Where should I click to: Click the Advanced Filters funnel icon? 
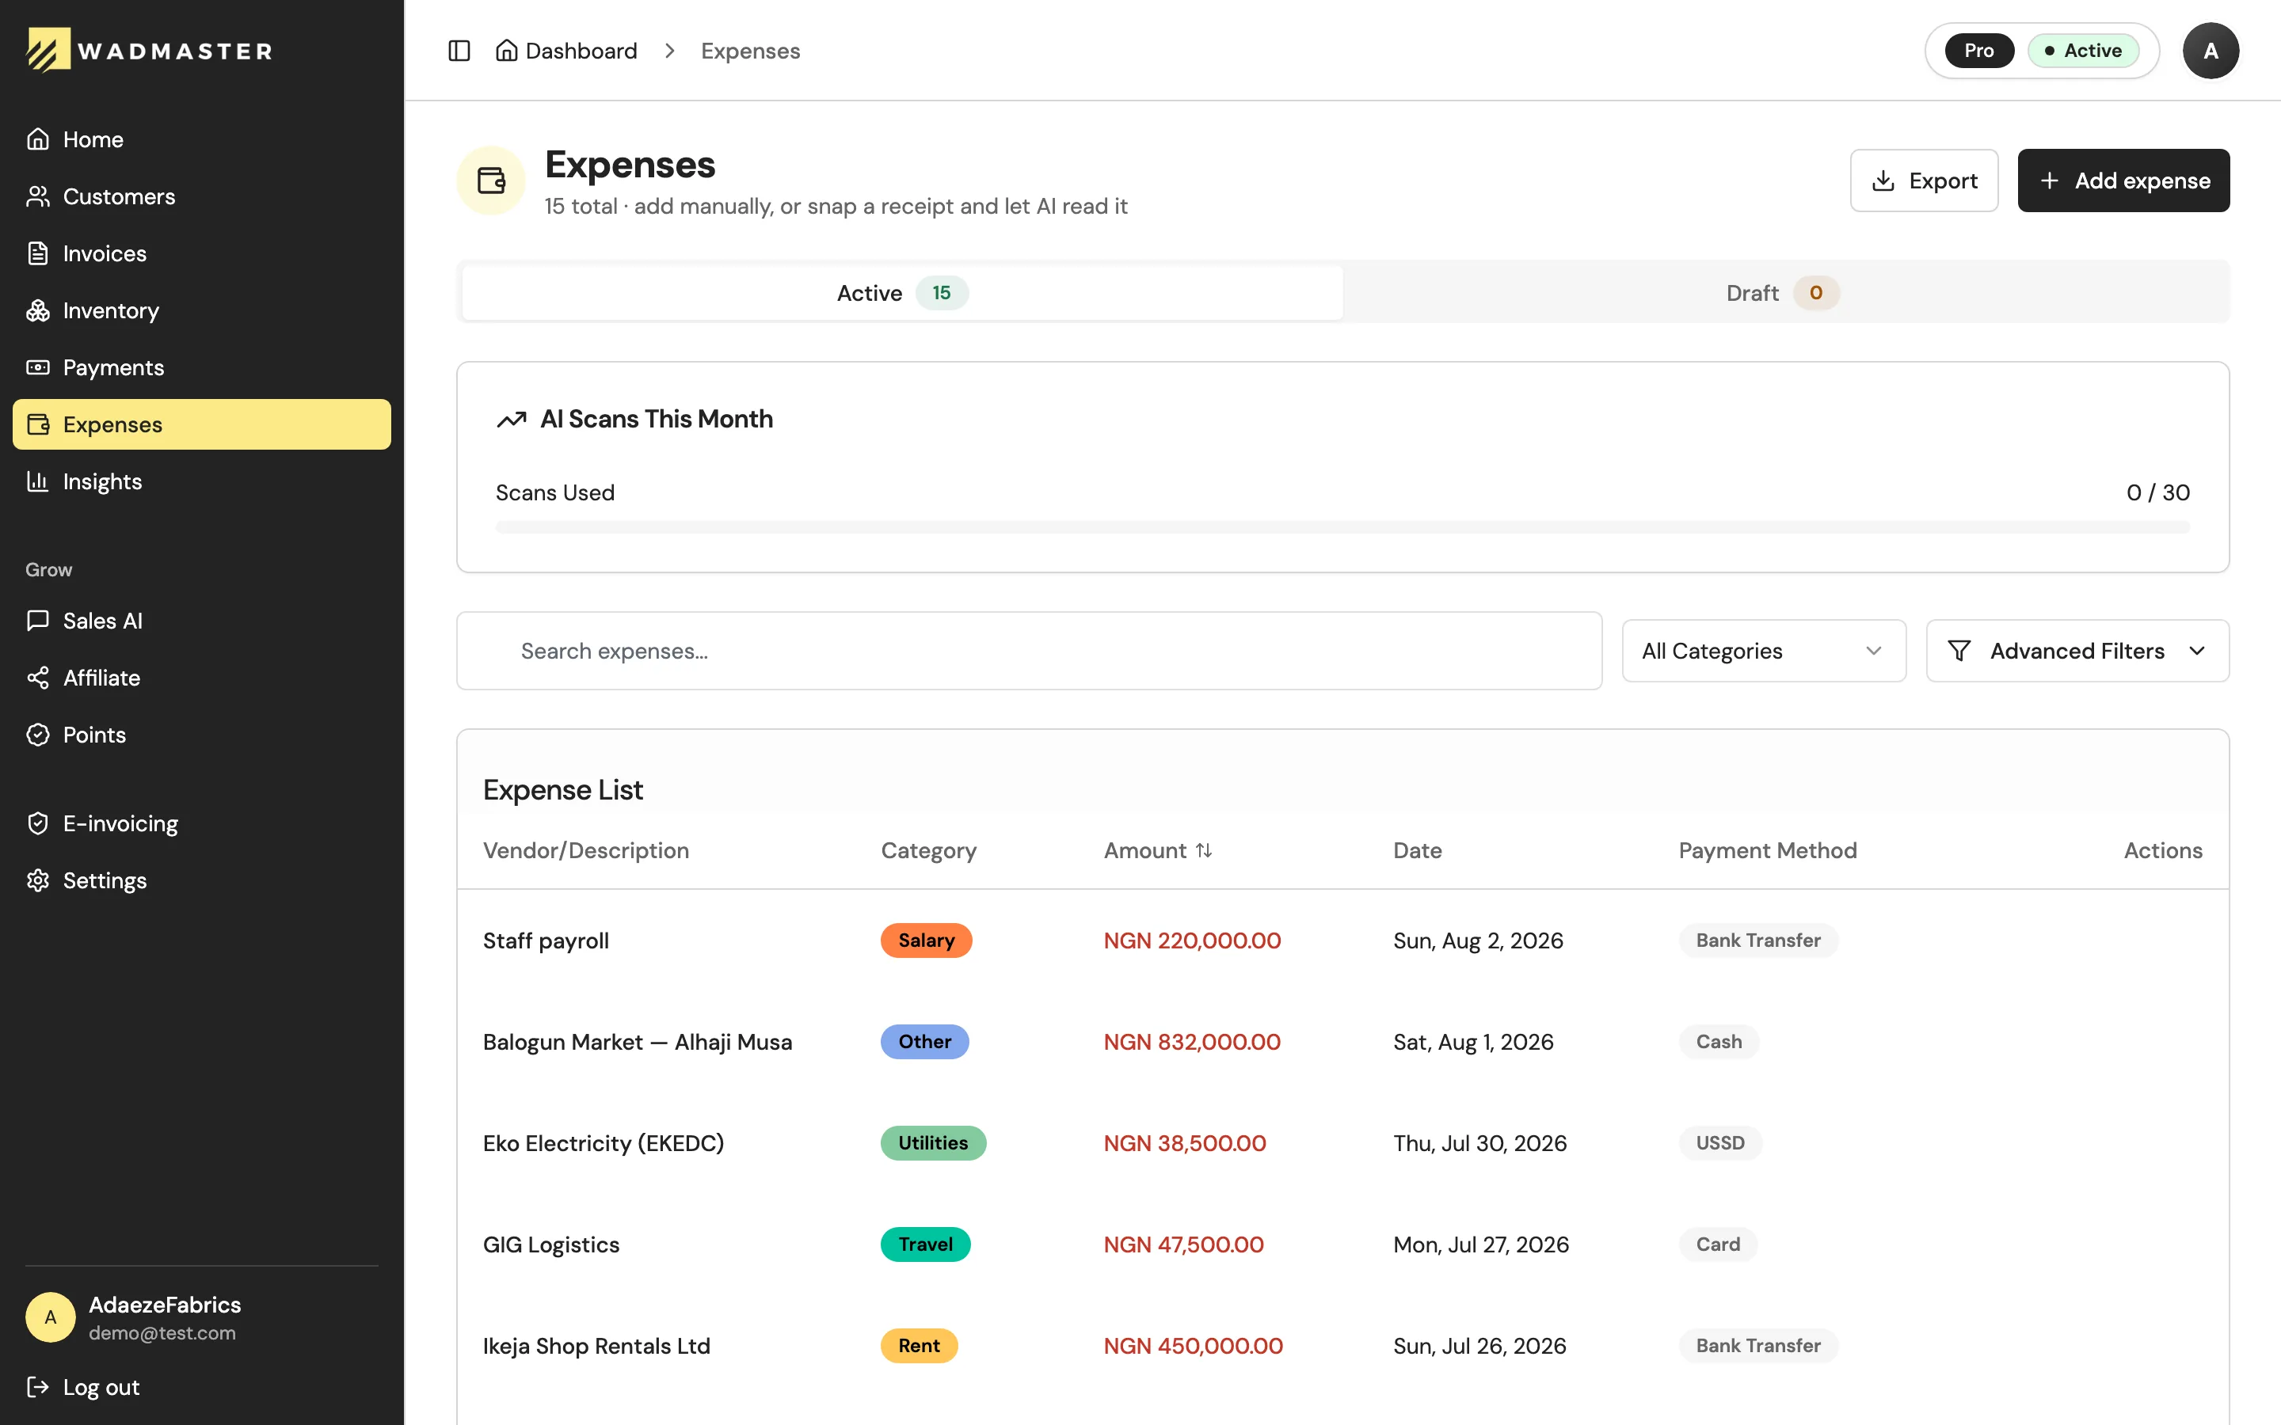(x=1959, y=650)
